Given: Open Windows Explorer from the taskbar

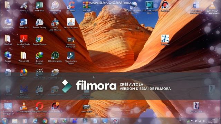Looking at the screenshot, I should 15,121.
